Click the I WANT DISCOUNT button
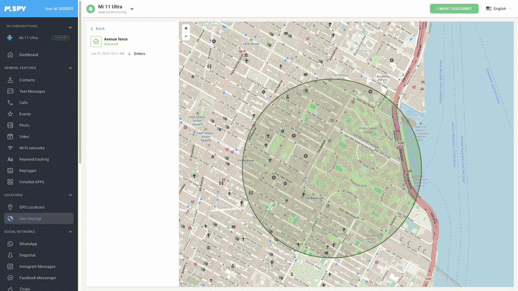The image size is (518, 291). point(454,8)
